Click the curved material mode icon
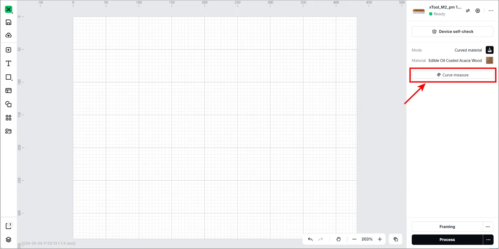Viewport: 499px width, 249px height. [x=490, y=50]
